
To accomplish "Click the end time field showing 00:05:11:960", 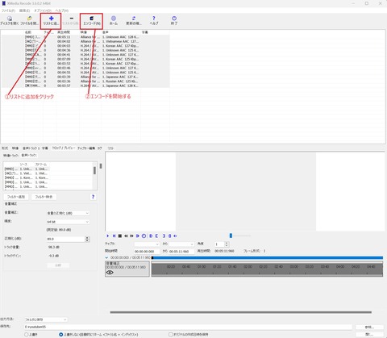I will click(181, 252).
